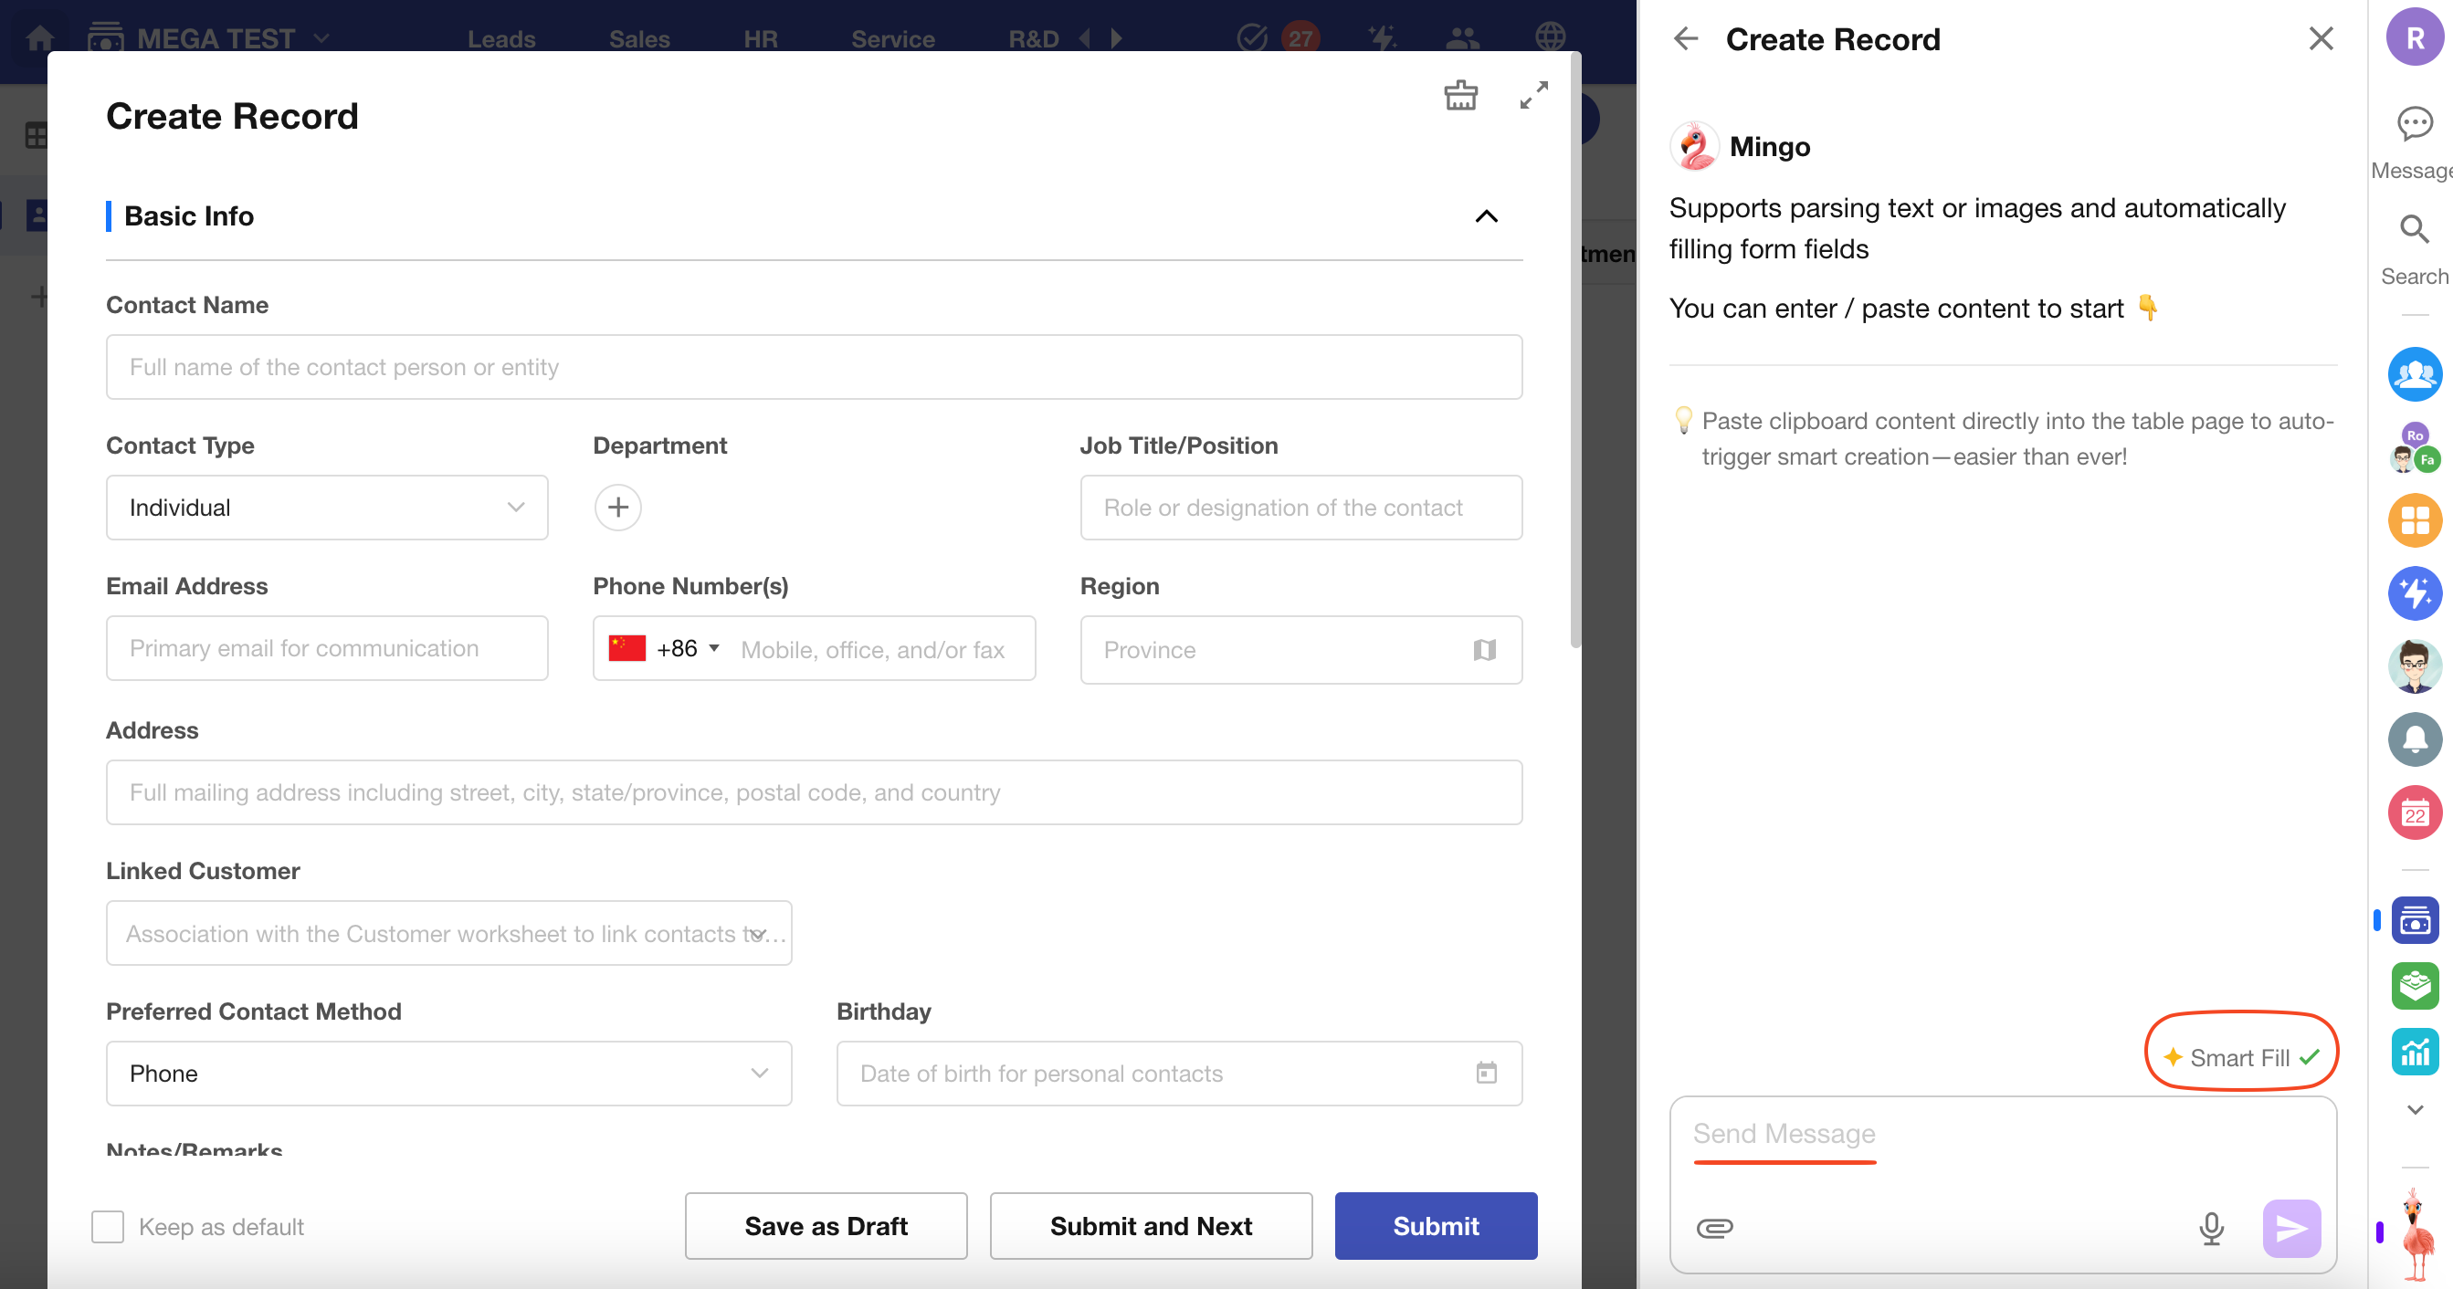
Task: Click the attachment paperclip icon in chat
Action: (x=1714, y=1228)
